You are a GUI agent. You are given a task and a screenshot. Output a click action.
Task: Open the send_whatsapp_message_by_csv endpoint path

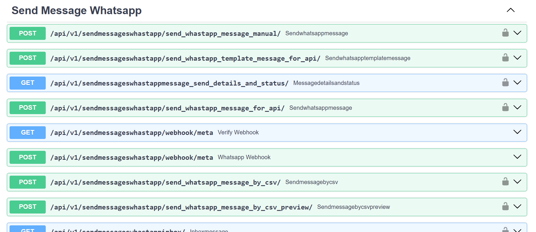coord(165,182)
